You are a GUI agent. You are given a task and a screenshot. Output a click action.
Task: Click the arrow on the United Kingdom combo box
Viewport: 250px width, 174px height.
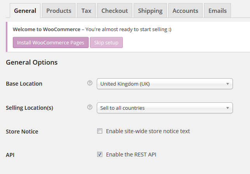[227, 84]
